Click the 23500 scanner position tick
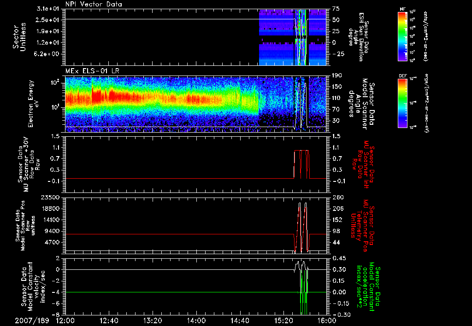The image size is (472, 326). pyautogui.click(x=50, y=198)
